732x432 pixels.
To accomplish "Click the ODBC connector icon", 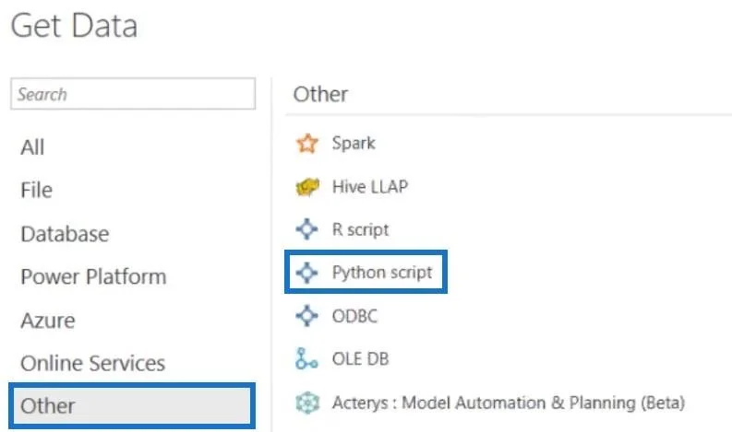I will click(306, 316).
